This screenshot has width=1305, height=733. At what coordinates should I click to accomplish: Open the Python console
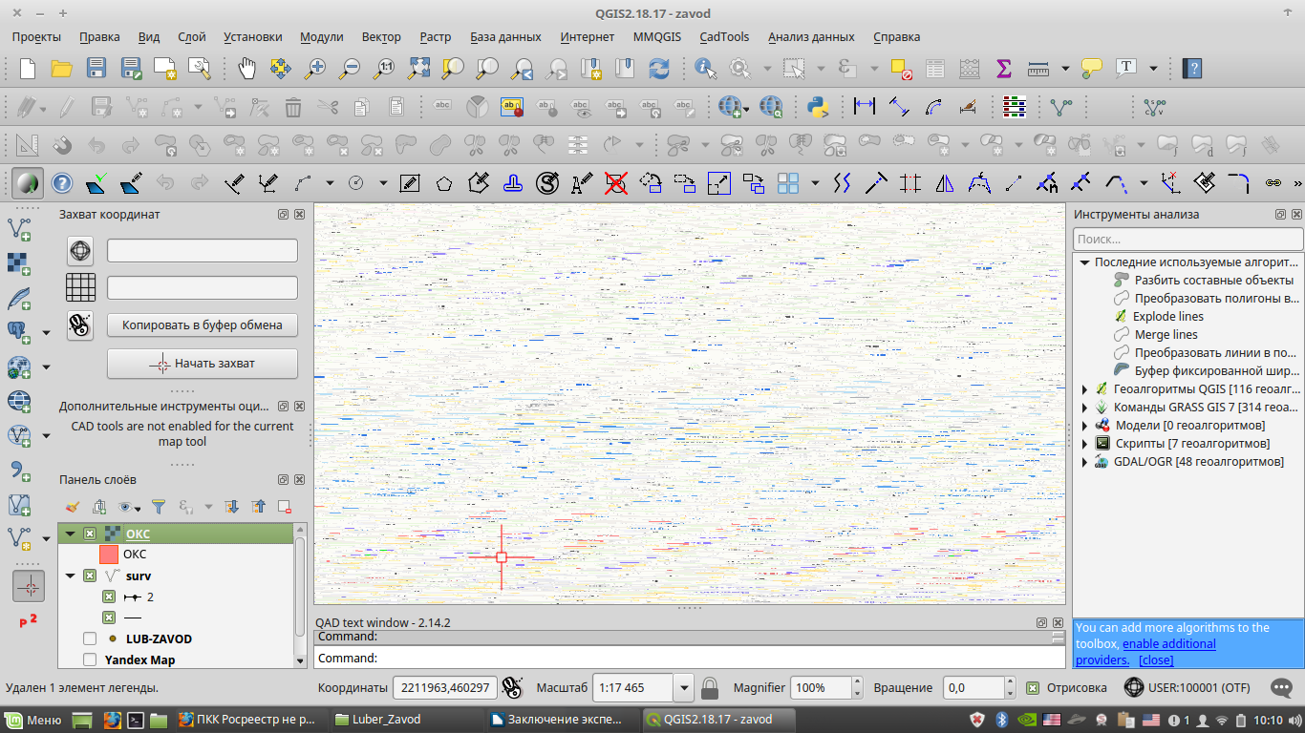coord(816,106)
